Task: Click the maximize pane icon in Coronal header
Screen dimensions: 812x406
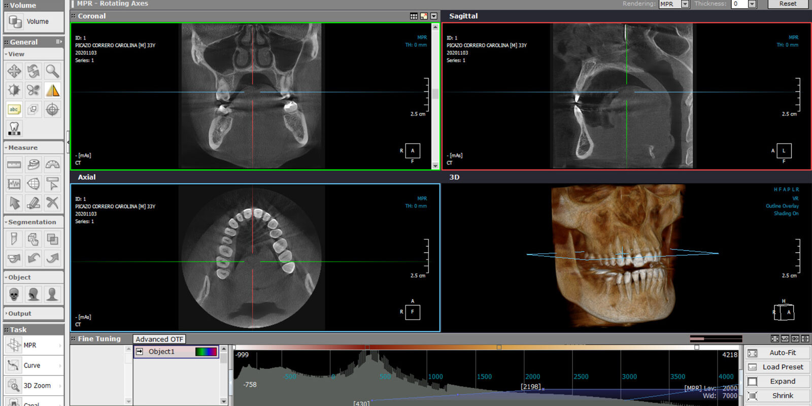Action: click(x=424, y=16)
